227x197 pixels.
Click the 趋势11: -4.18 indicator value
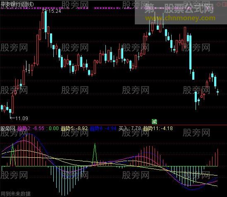158,128
